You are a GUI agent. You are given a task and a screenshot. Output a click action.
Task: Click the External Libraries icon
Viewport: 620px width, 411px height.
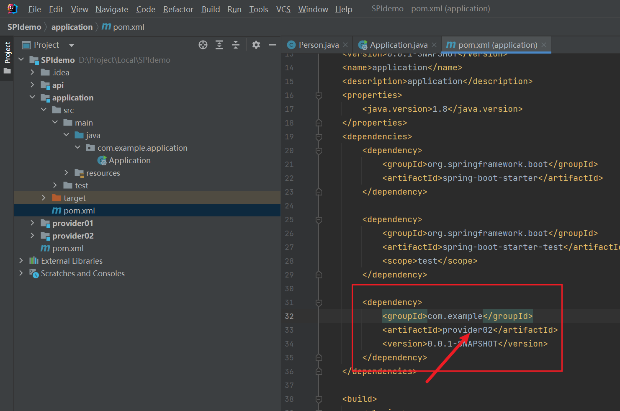34,261
